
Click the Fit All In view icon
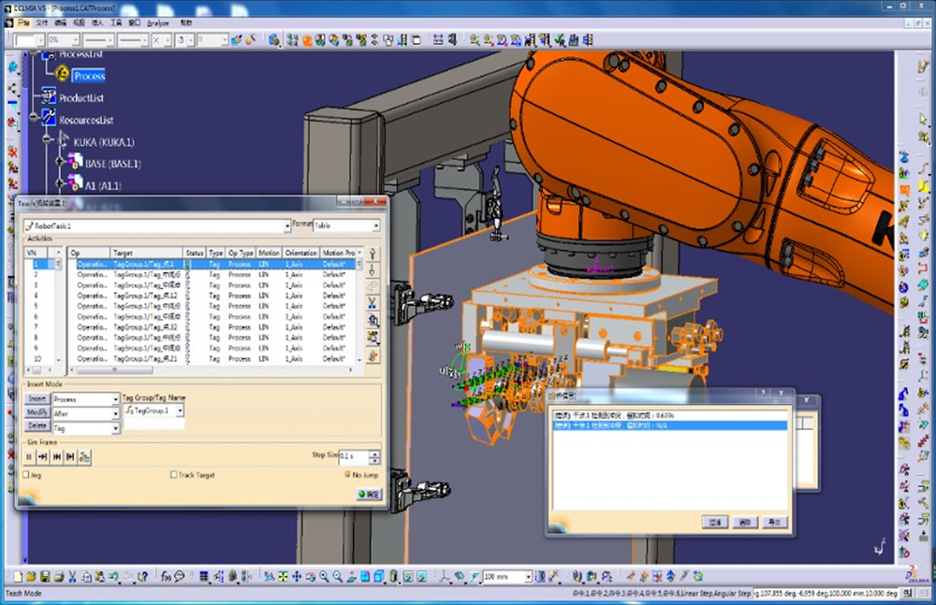pos(283,576)
